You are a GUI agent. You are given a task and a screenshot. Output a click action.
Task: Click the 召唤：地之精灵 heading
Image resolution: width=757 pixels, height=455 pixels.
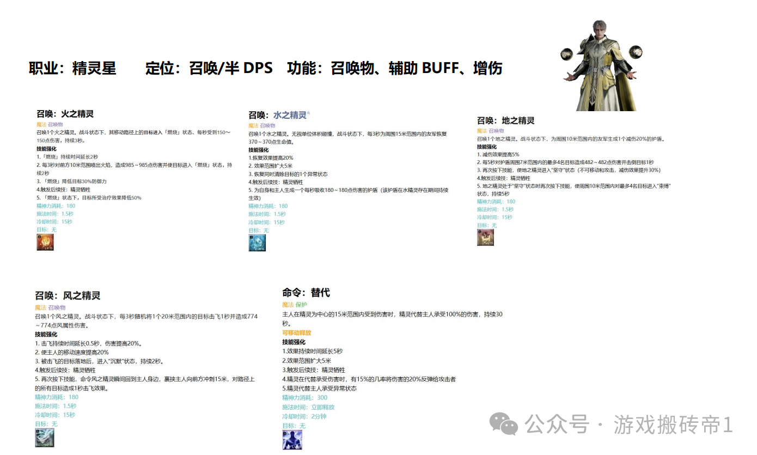click(x=505, y=120)
